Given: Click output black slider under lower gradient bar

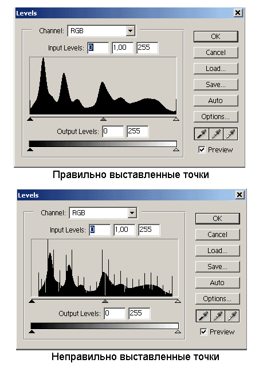Looking at the screenshot, I should point(32,332).
